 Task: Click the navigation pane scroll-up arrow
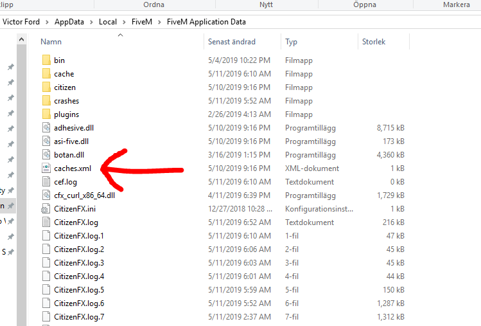(21, 39)
